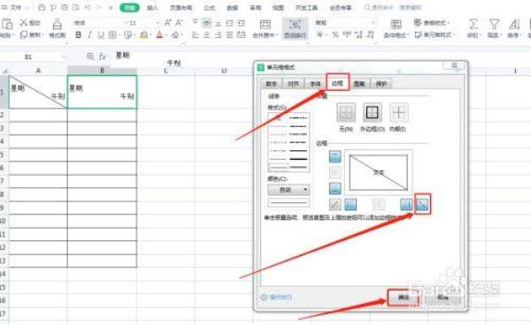
Task: Click the Undo arrow in quick access toolbar
Action: click(88, 7)
